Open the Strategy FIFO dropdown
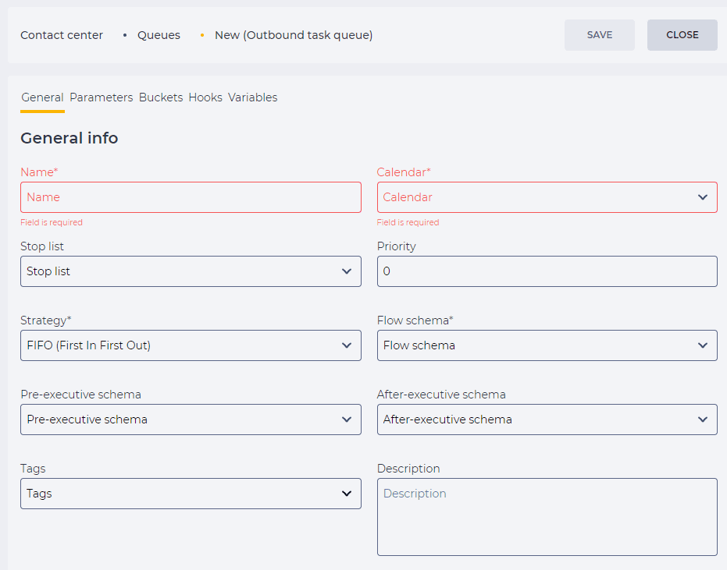727x570 pixels. pos(191,345)
